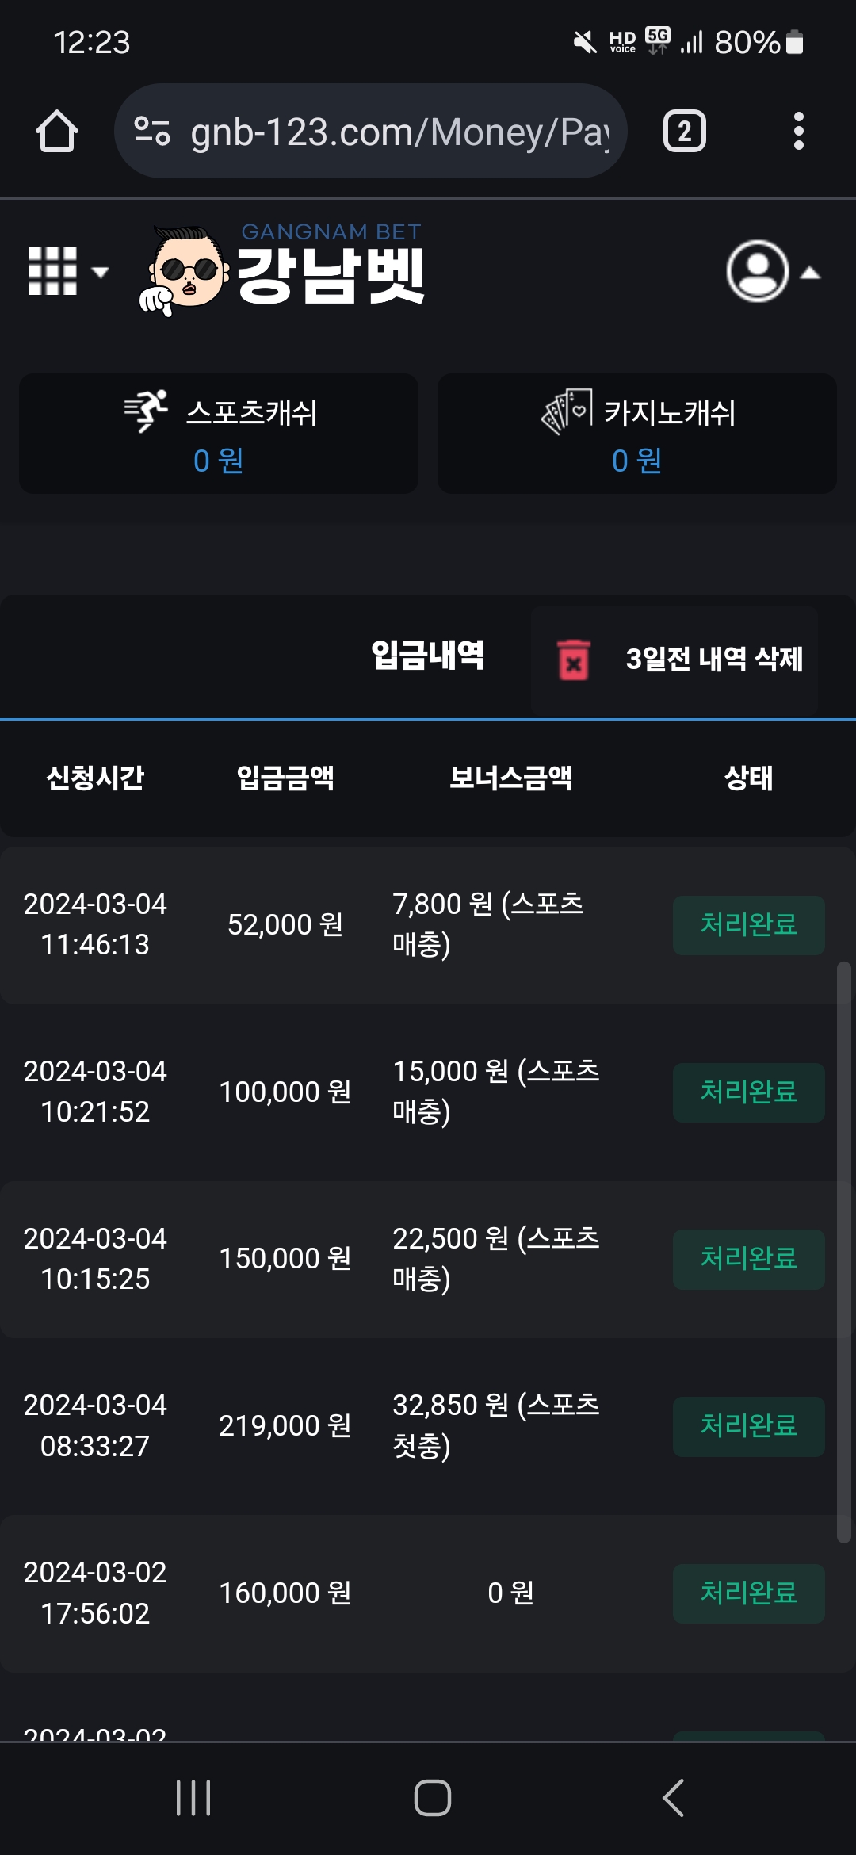Tap the sports cash runner icon

(x=147, y=411)
